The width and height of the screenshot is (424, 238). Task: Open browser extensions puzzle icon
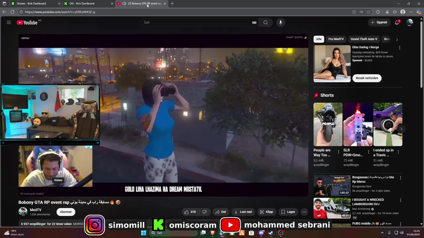pyautogui.click(x=378, y=12)
